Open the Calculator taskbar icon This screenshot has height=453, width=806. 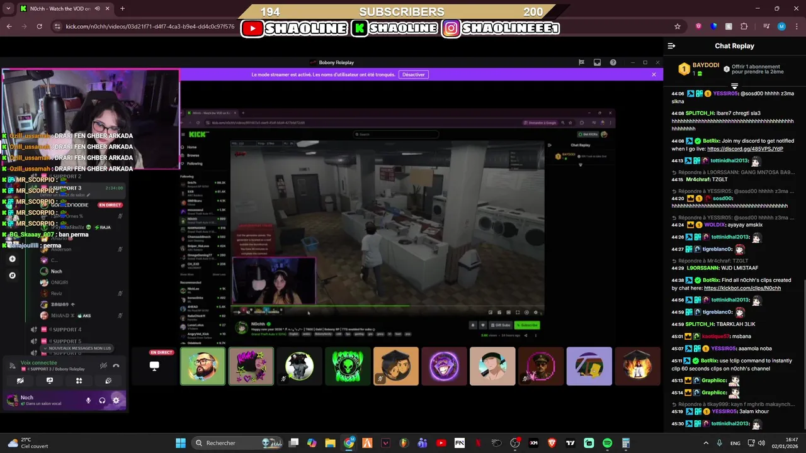(625, 443)
